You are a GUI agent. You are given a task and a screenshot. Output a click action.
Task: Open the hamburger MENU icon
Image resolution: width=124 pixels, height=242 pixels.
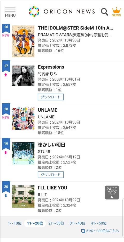tap(10, 12)
